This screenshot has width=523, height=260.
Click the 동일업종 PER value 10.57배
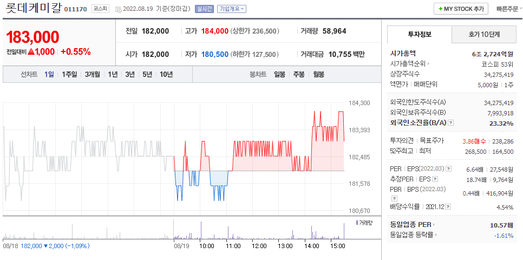tap(502, 225)
